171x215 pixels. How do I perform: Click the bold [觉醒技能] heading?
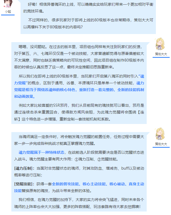click(x=24, y=184)
